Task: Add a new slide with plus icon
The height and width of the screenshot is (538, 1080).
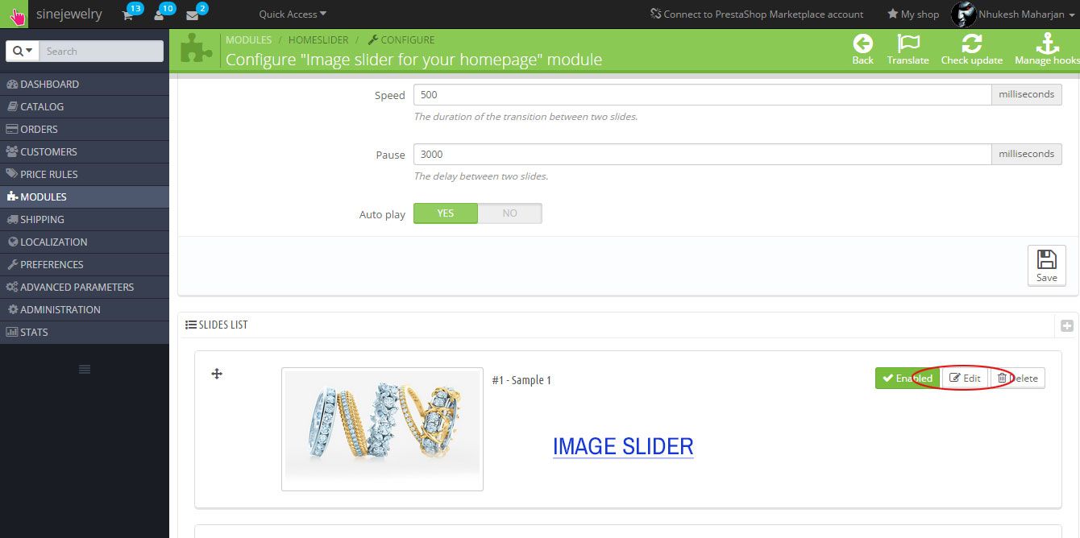Action: tap(1067, 325)
